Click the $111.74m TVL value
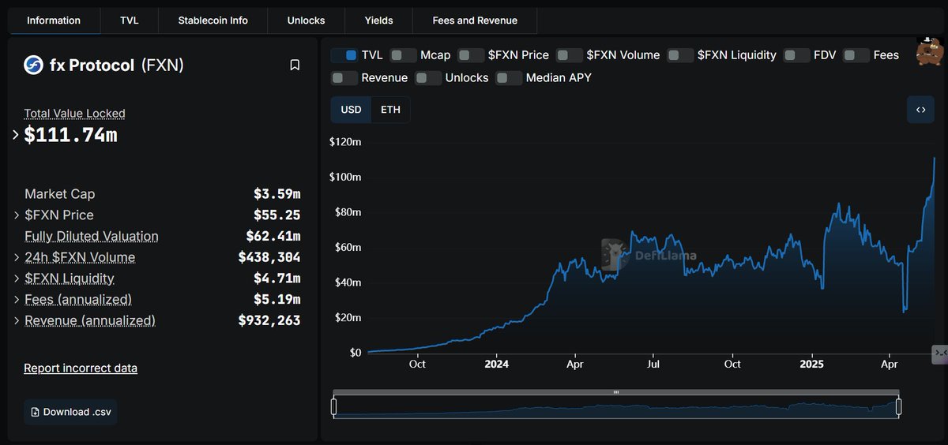 pos(71,135)
